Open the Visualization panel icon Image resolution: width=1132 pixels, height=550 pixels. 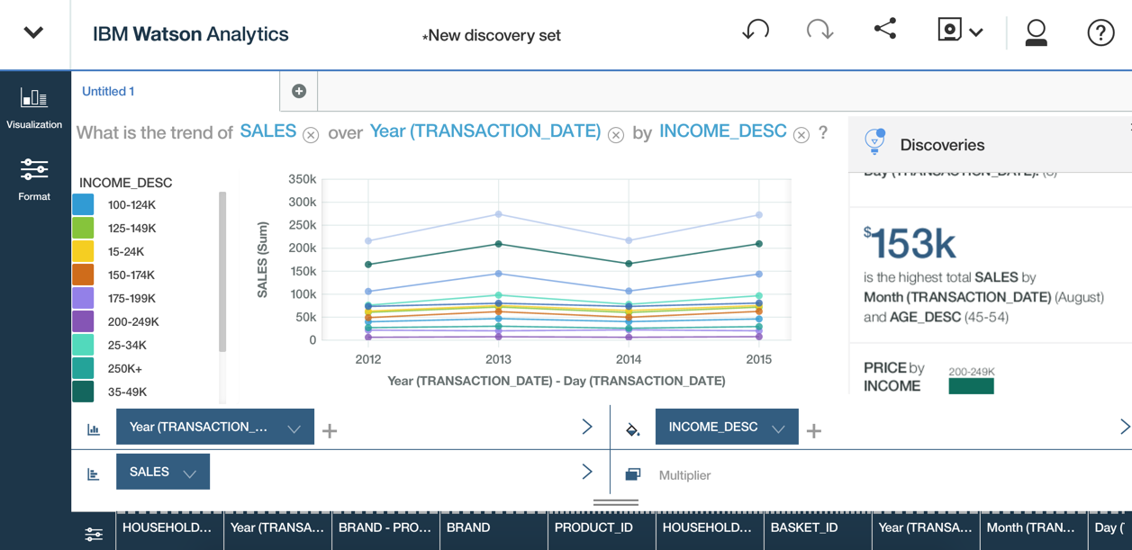click(34, 107)
